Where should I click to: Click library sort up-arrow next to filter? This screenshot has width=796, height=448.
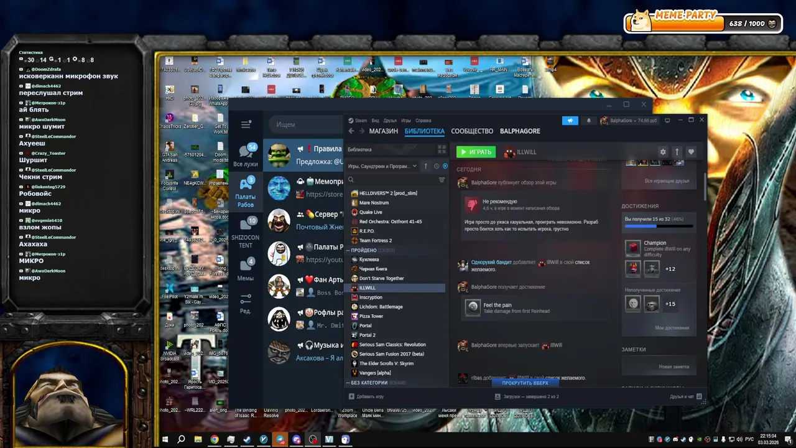(x=426, y=166)
